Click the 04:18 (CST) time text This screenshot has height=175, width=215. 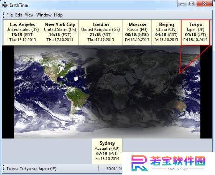(166, 34)
